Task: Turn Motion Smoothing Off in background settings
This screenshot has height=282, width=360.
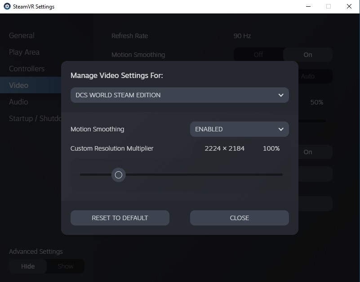Action: tap(258, 55)
